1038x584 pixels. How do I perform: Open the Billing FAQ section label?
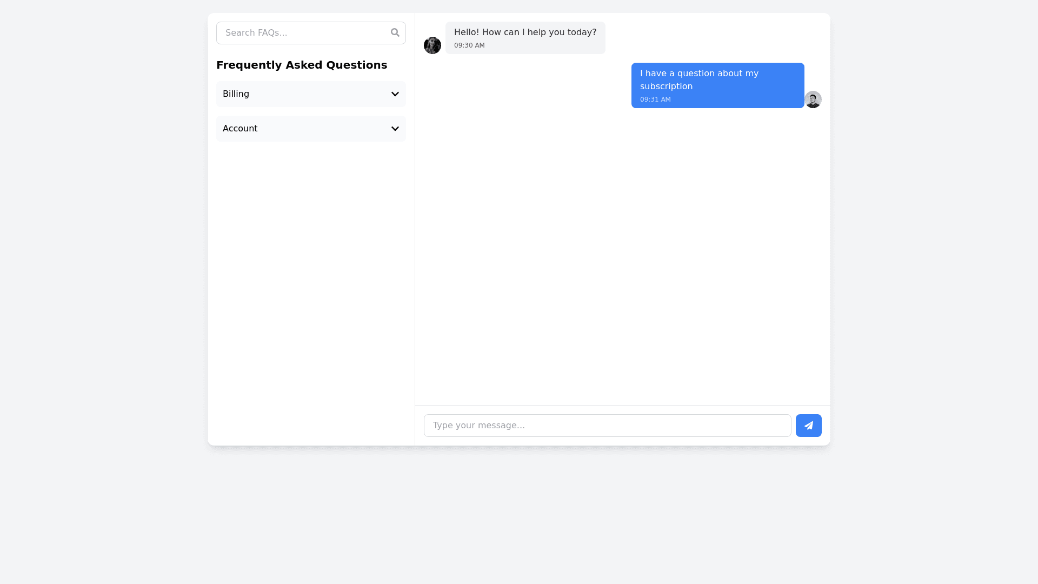[236, 94]
